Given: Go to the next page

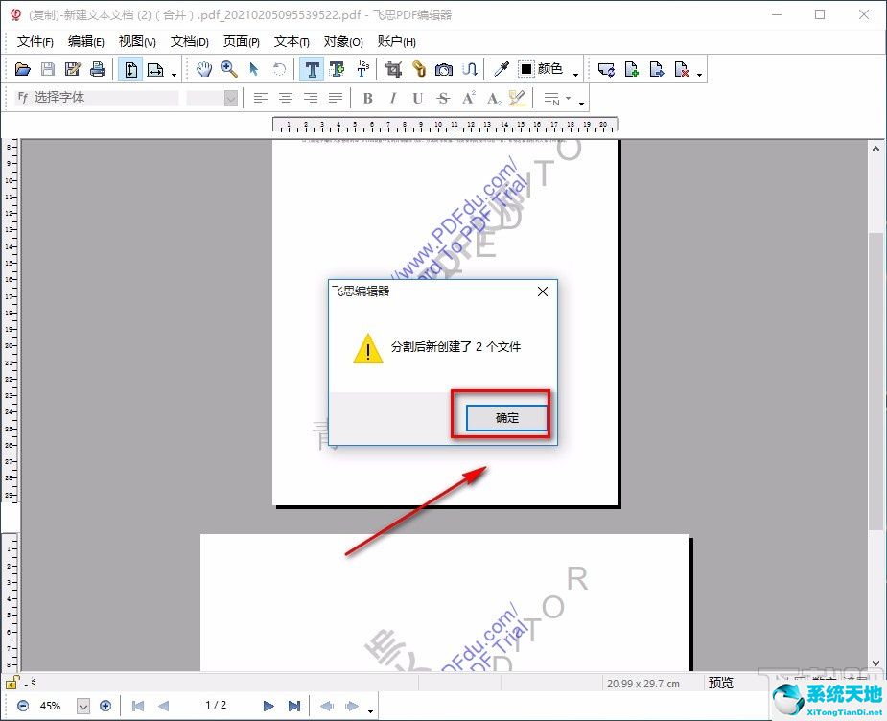Looking at the screenshot, I should [x=268, y=706].
